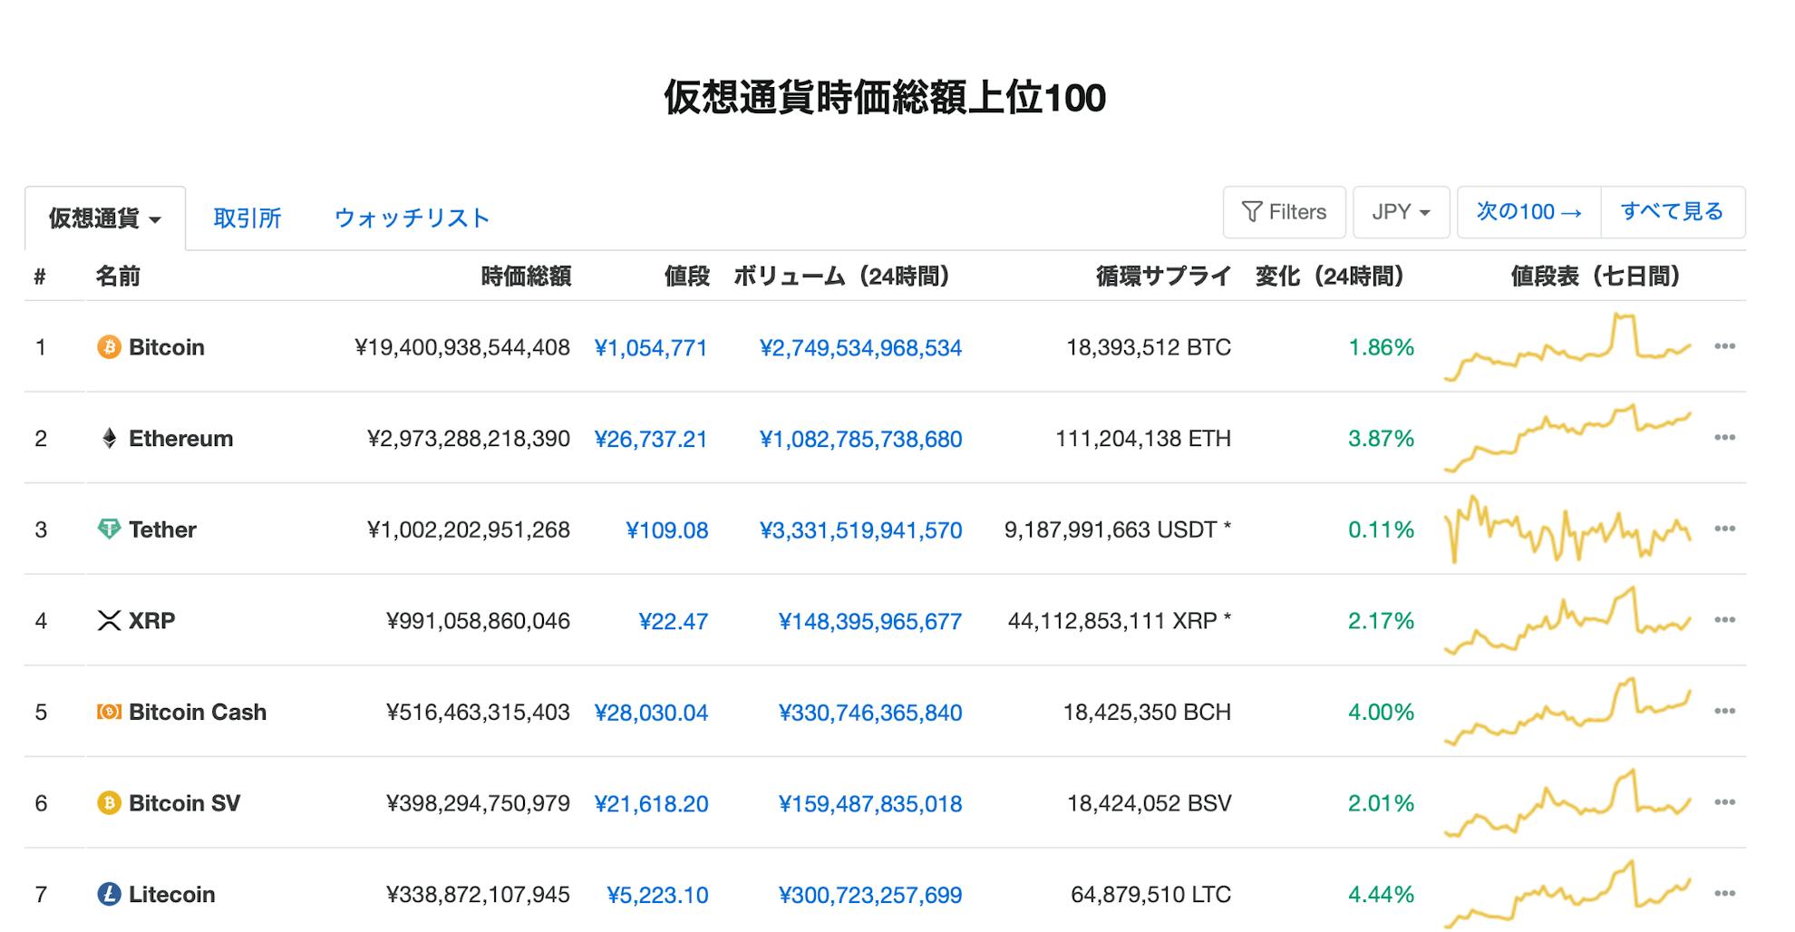This screenshot has height=932, width=1795.
Task: Sort by 循環サプライ column header
Action: pyautogui.click(x=1163, y=277)
